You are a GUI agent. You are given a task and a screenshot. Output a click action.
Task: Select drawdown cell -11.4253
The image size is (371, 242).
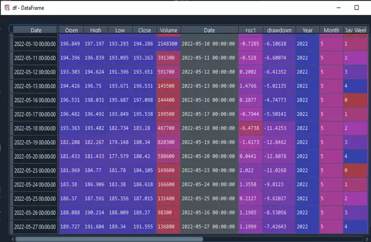coord(279,128)
